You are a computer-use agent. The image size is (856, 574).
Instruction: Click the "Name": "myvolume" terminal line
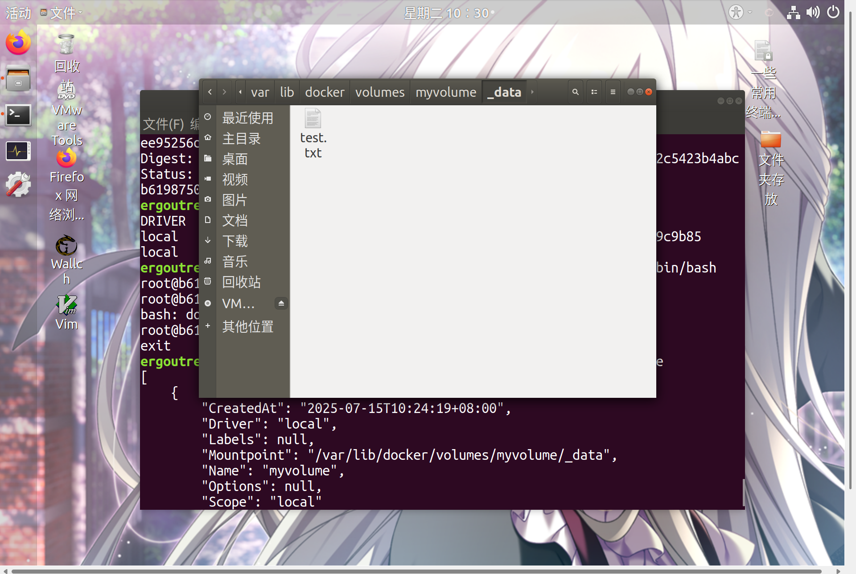point(273,471)
